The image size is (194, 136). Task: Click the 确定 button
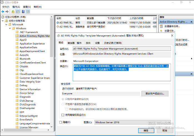[x=146, y=130]
